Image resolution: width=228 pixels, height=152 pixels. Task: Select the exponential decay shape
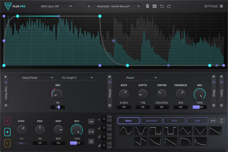[x=200, y=141]
